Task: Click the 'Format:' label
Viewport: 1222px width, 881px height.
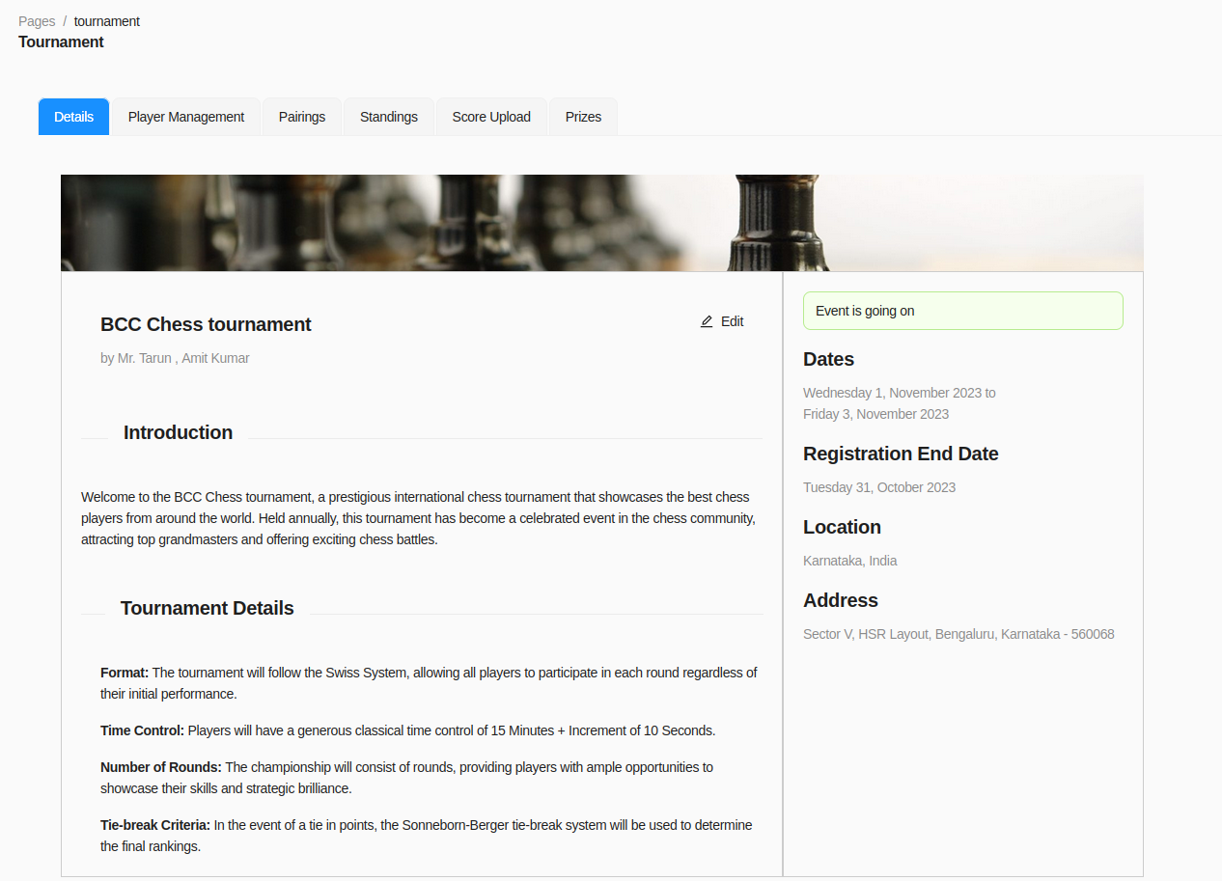Action: tap(125, 673)
